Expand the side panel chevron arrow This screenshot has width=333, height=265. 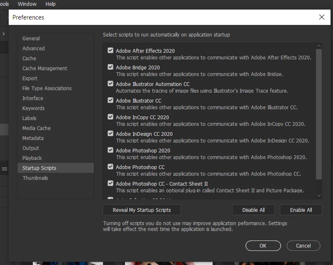pos(4,34)
